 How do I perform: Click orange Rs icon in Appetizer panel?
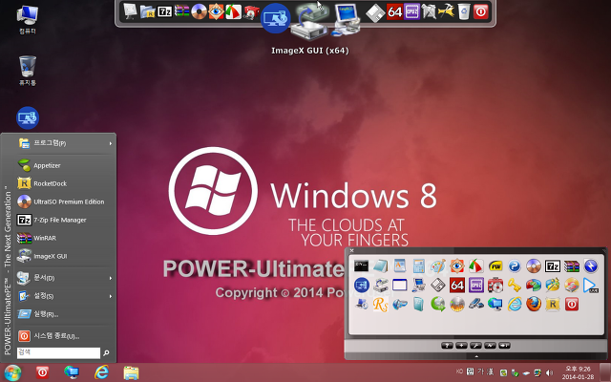point(380,304)
